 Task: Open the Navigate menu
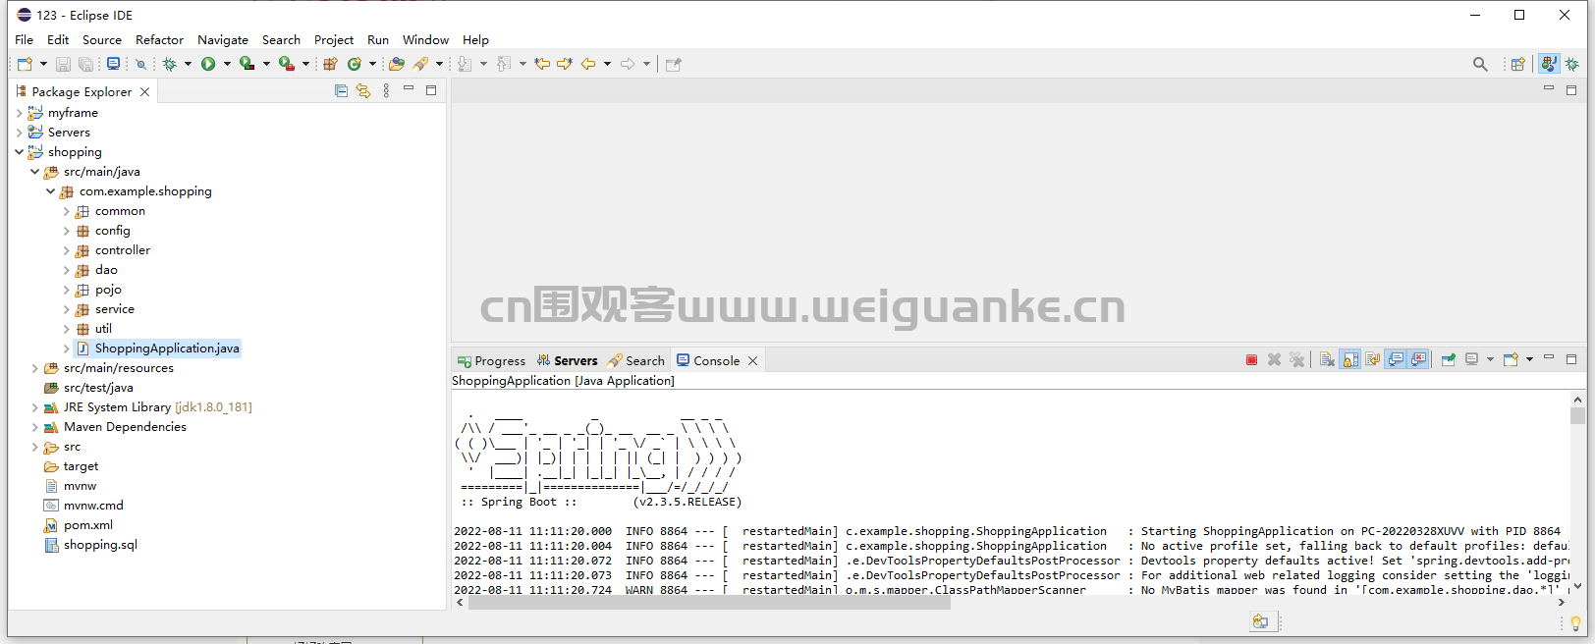[x=223, y=40]
